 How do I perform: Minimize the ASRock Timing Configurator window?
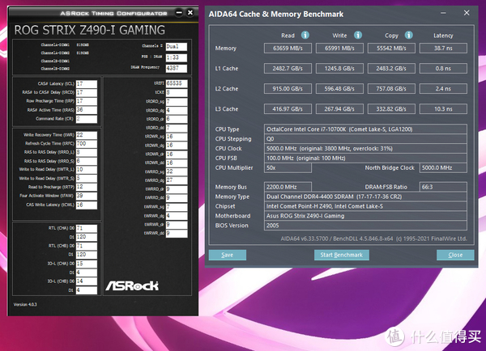click(x=179, y=13)
